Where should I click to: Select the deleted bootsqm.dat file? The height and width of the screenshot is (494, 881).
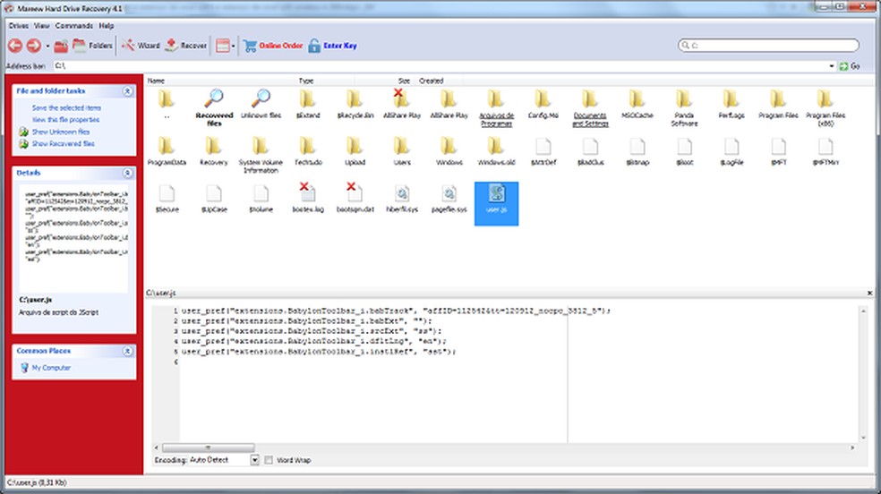point(355,198)
